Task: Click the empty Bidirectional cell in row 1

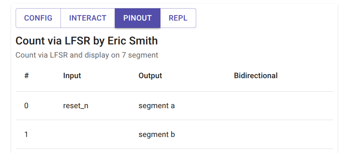Action: click(x=279, y=134)
